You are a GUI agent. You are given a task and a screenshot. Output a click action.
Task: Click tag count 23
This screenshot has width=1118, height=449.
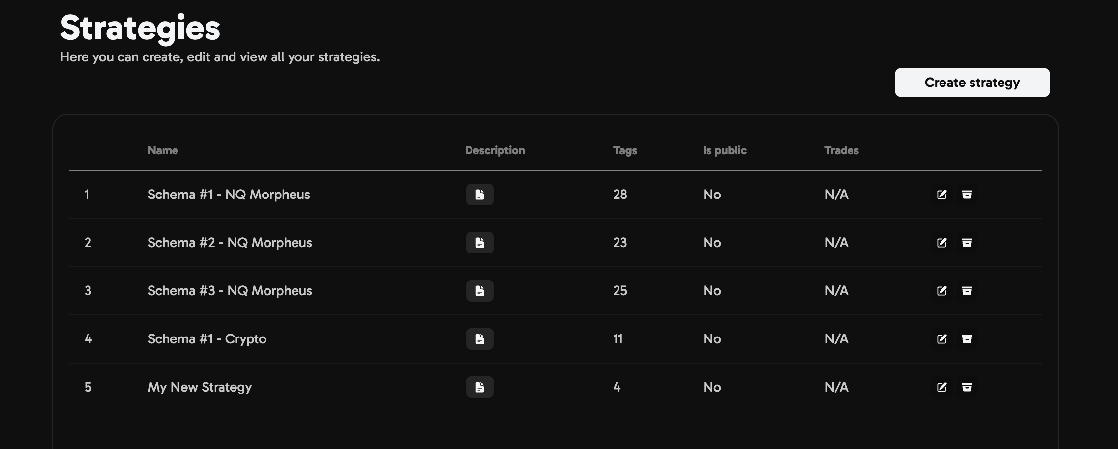(x=620, y=243)
